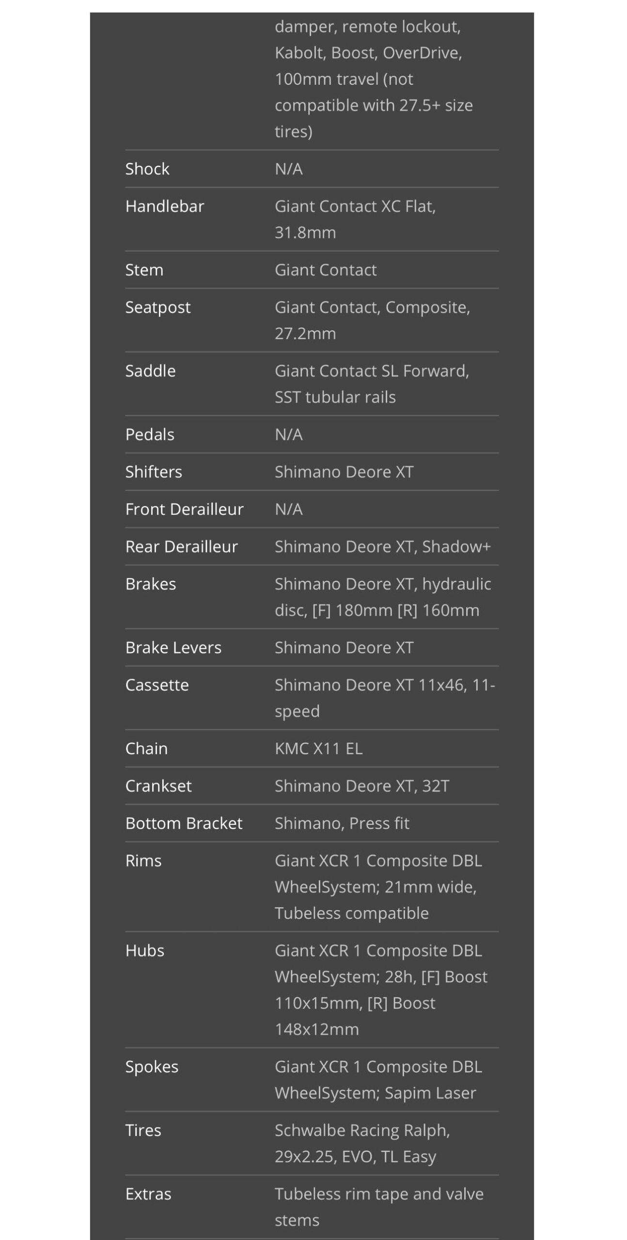Select the Handlebar specification label
This screenshot has height=1240, width=627.
point(165,206)
